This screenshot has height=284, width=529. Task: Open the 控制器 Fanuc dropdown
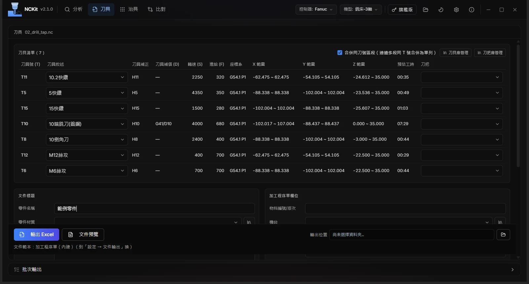[x=316, y=9]
